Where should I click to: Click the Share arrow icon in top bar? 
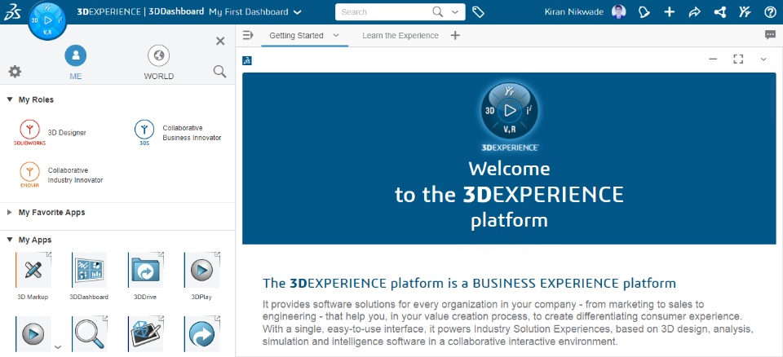pyautogui.click(x=695, y=12)
